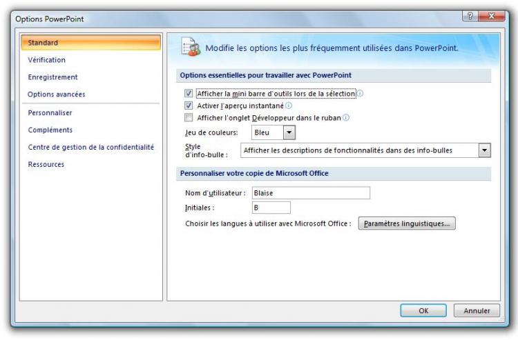Select Centre de gestion de la confidentialité
Image resolution: width=518 pixels, height=340 pixels.
pyautogui.click(x=90, y=147)
